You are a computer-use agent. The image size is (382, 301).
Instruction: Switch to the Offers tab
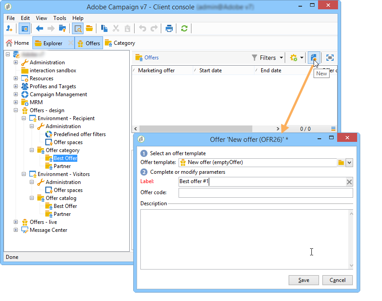89,43
